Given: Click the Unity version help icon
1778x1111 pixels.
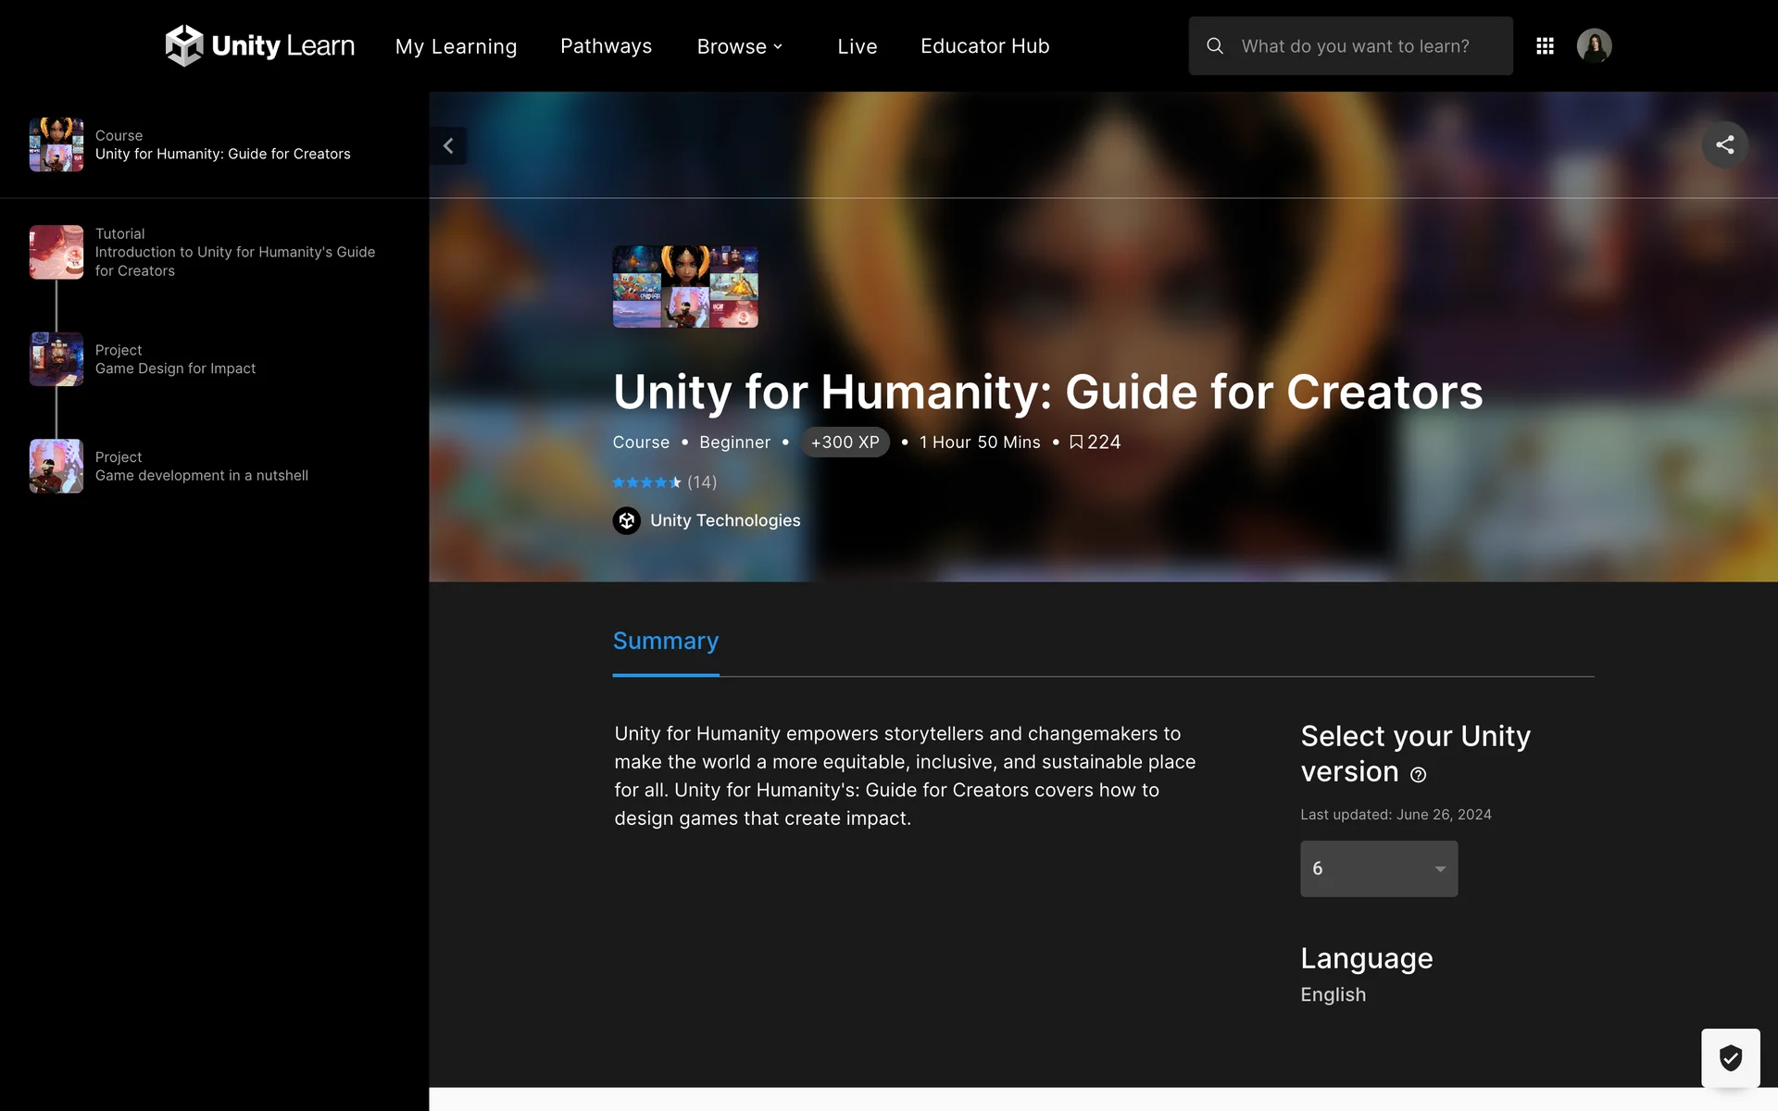Looking at the screenshot, I should click(x=1418, y=775).
